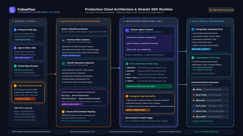The image size is (243, 136).
Task: Click the 3. AWS STRANDS AGENTS SDK header
Action: [x=143, y=21]
